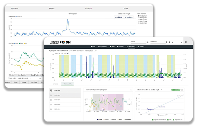
Task: Select RWC_SITE05 flow monitor radio button
Action: (x=139, y=23)
